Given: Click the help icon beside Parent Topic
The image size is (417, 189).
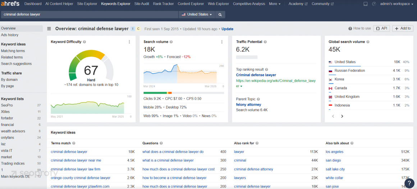Looking at the screenshot, I should coord(258,99).
